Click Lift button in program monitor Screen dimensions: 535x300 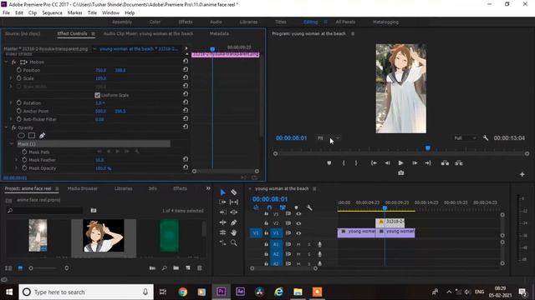click(445, 163)
